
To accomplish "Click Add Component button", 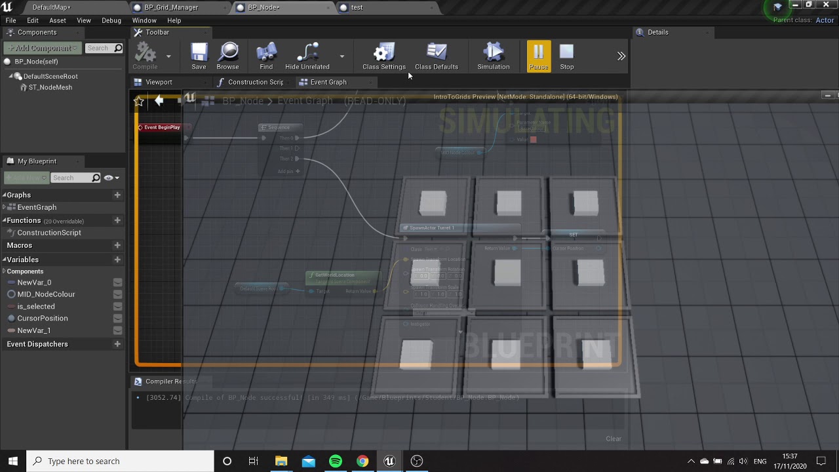I will pyautogui.click(x=43, y=48).
